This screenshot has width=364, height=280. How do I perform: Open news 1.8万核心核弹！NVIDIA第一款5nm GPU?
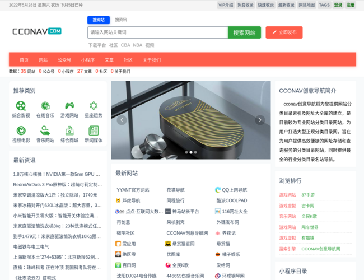pyautogui.click(x=57, y=174)
